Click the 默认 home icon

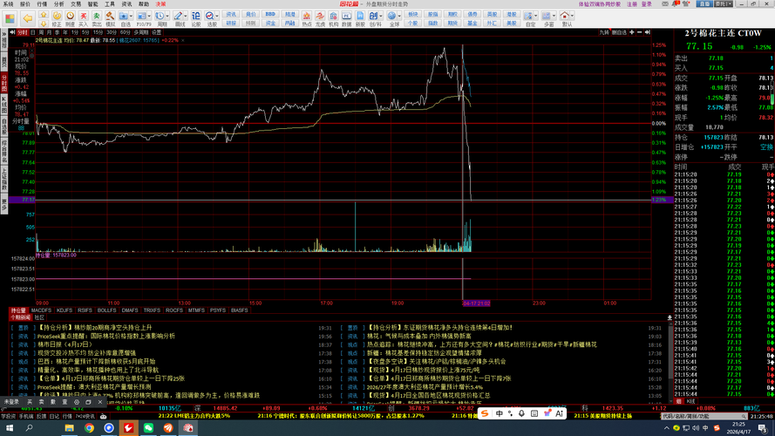tap(564, 16)
